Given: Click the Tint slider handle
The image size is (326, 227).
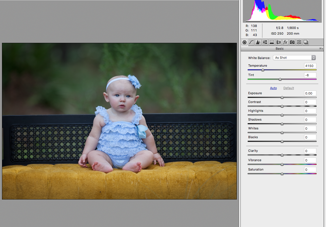Looking at the screenshot, I should click(280, 79).
